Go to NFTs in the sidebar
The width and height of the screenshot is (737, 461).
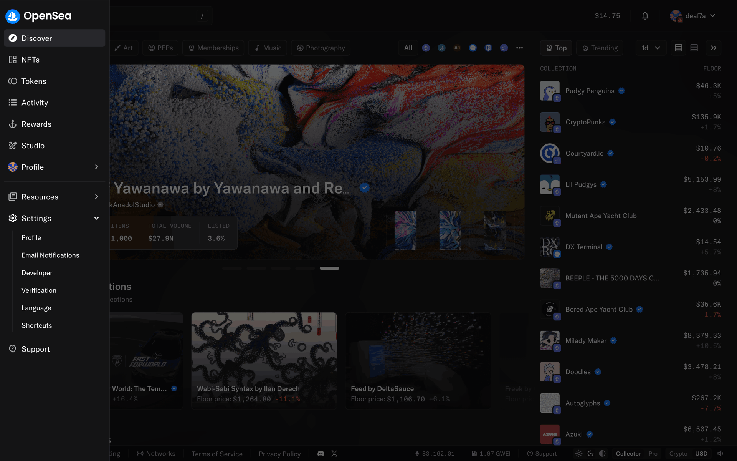click(55, 60)
